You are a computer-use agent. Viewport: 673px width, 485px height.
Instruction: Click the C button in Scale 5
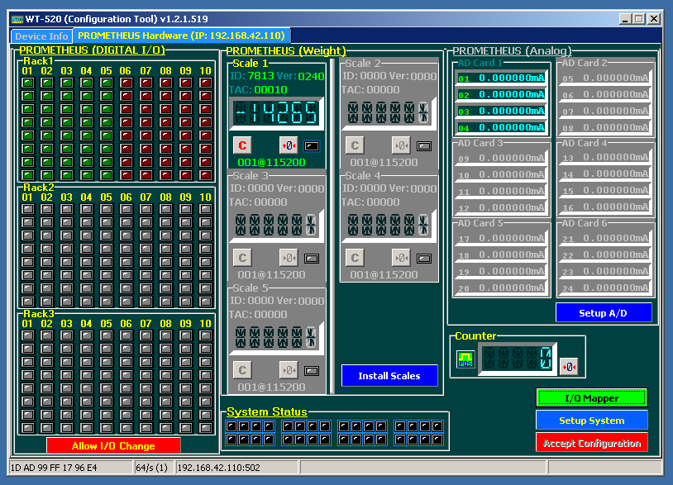pos(242,369)
